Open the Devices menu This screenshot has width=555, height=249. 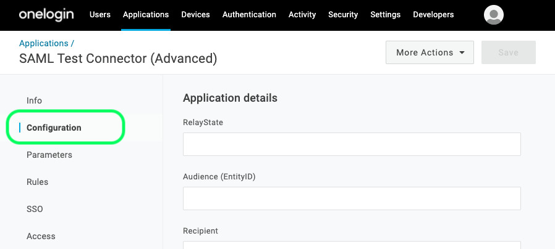pos(195,15)
